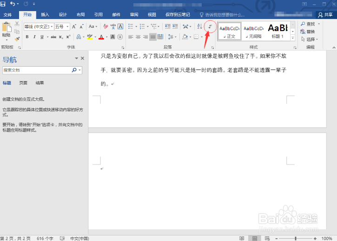Apply the 标题 1 style

point(278,31)
